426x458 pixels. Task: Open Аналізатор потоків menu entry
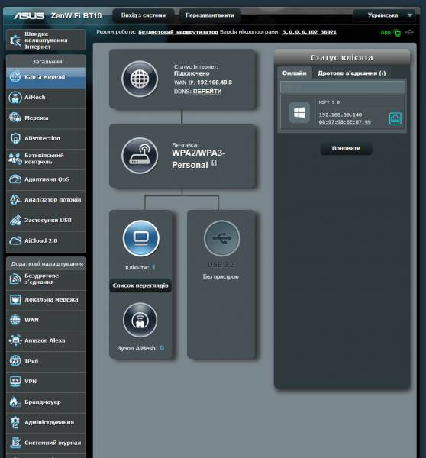[x=46, y=200]
